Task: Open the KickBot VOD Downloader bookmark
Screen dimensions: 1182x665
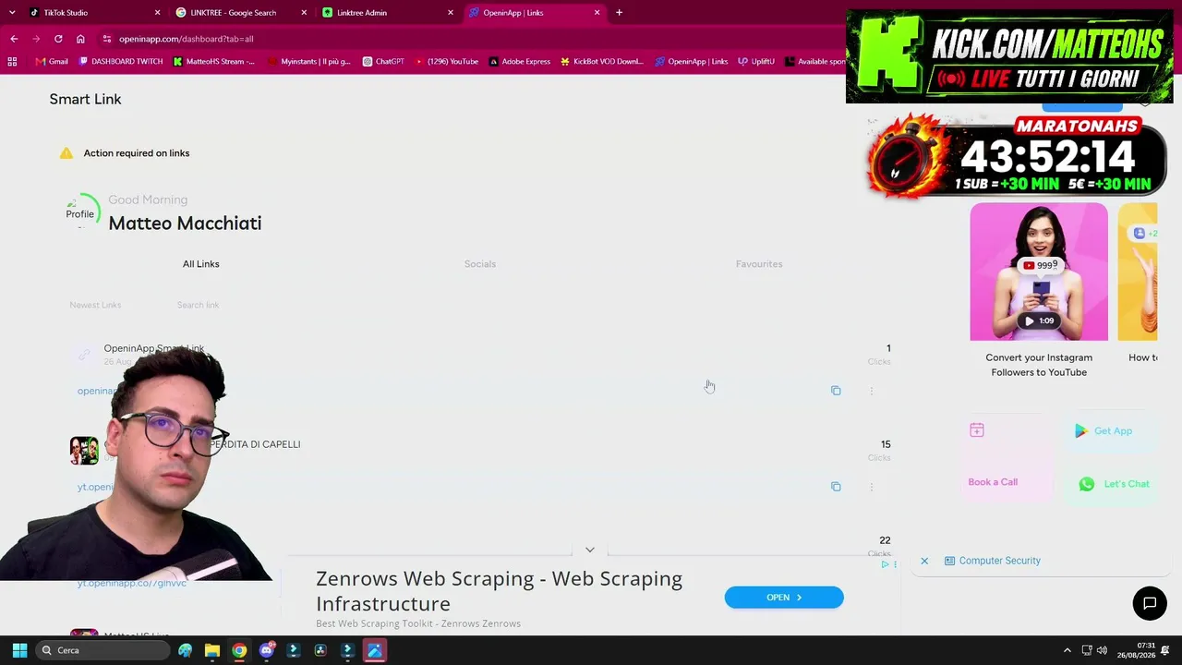Action: (x=602, y=62)
